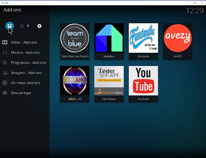Click the YouTube name label
The height and width of the screenshot is (158, 206).
coord(143,99)
